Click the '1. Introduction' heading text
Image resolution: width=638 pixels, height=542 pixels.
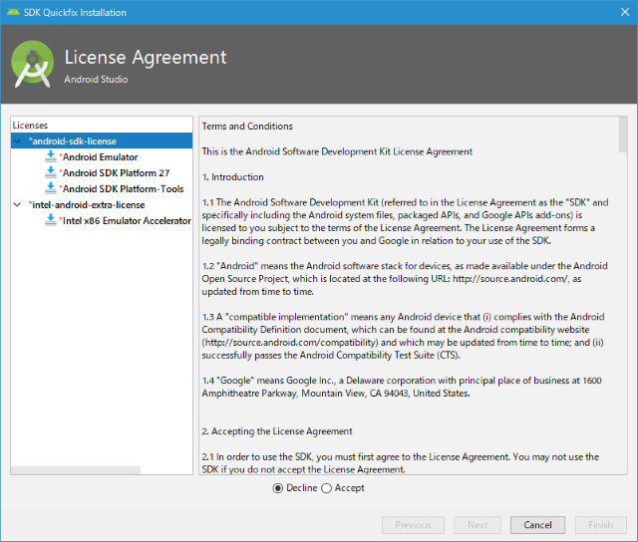click(232, 177)
